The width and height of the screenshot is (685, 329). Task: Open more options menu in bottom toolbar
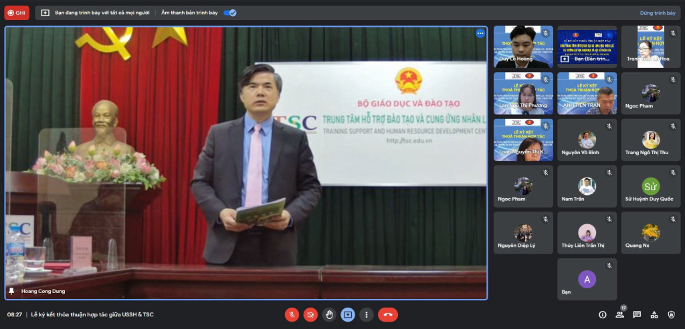click(367, 314)
